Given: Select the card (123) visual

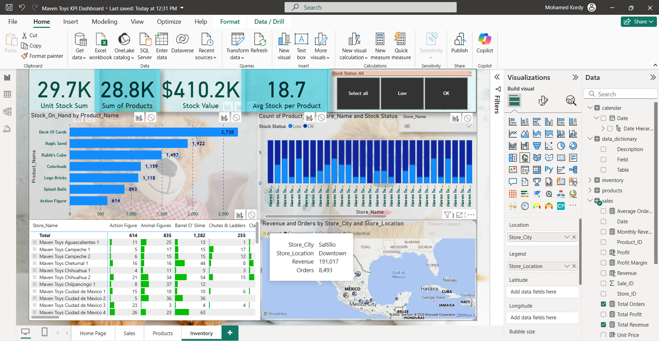Looking at the screenshot, I should (561, 158).
